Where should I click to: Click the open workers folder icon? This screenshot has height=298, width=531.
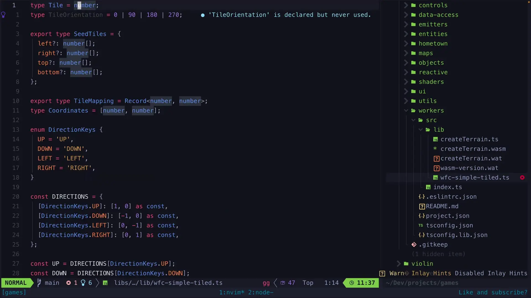[x=413, y=111]
